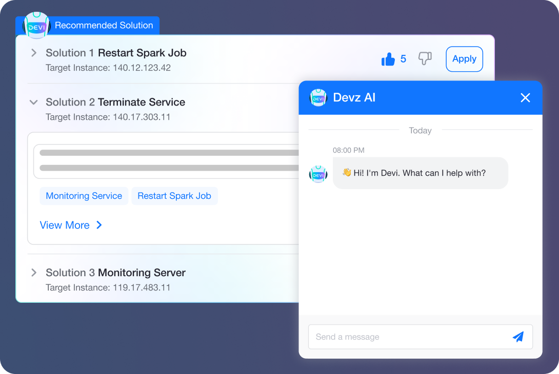Select the Today divider in chat
559x374 pixels.
pyautogui.click(x=420, y=131)
